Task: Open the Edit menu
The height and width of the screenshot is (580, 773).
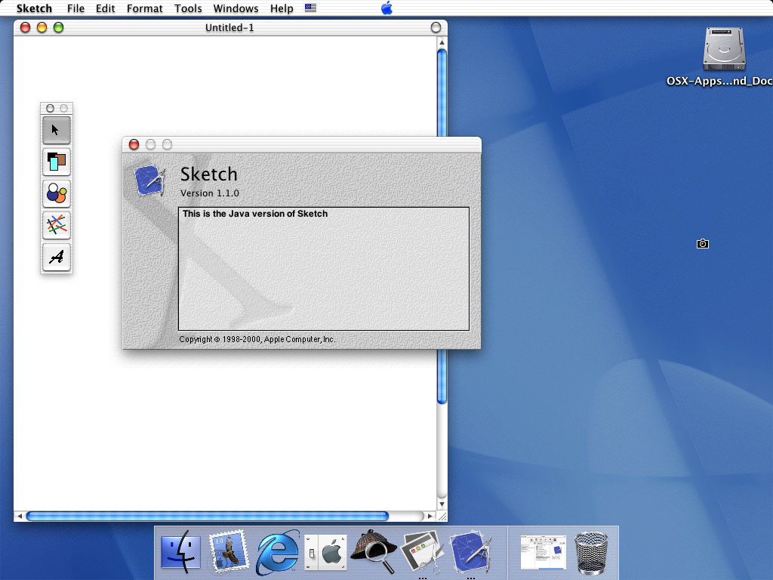Action: pyautogui.click(x=105, y=8)
